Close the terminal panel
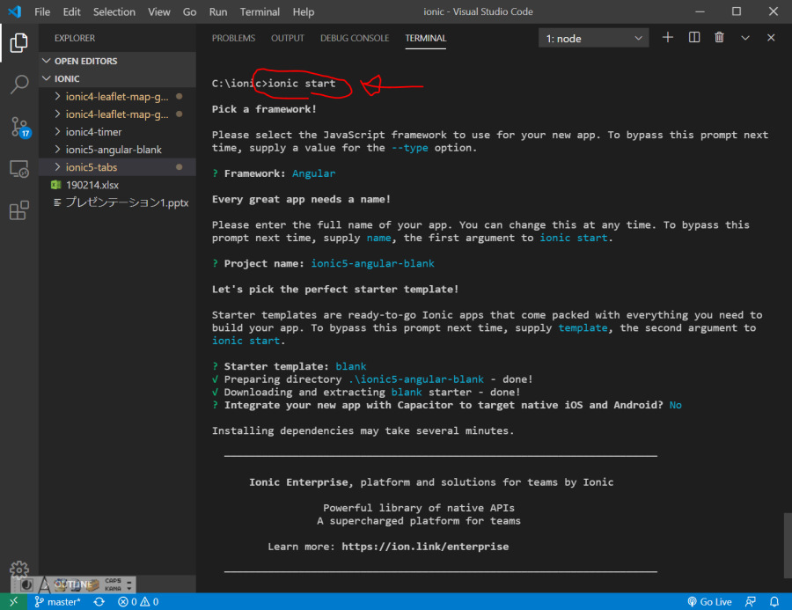The image size is (792, 610). click(x=771, y=38)
